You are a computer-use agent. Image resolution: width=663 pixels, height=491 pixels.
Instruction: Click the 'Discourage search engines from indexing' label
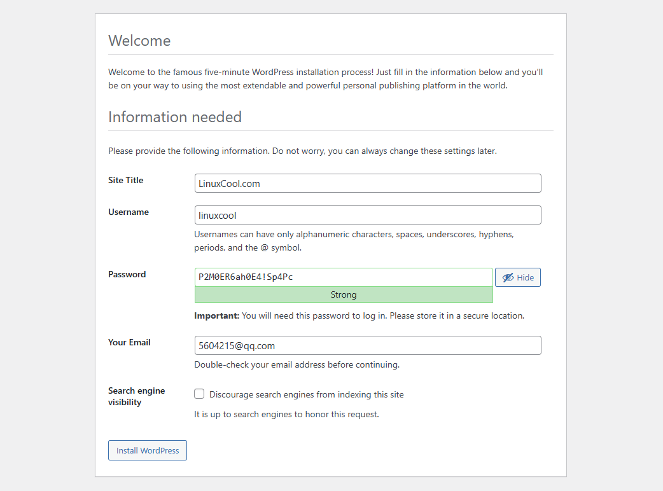[x=306, y=394]
